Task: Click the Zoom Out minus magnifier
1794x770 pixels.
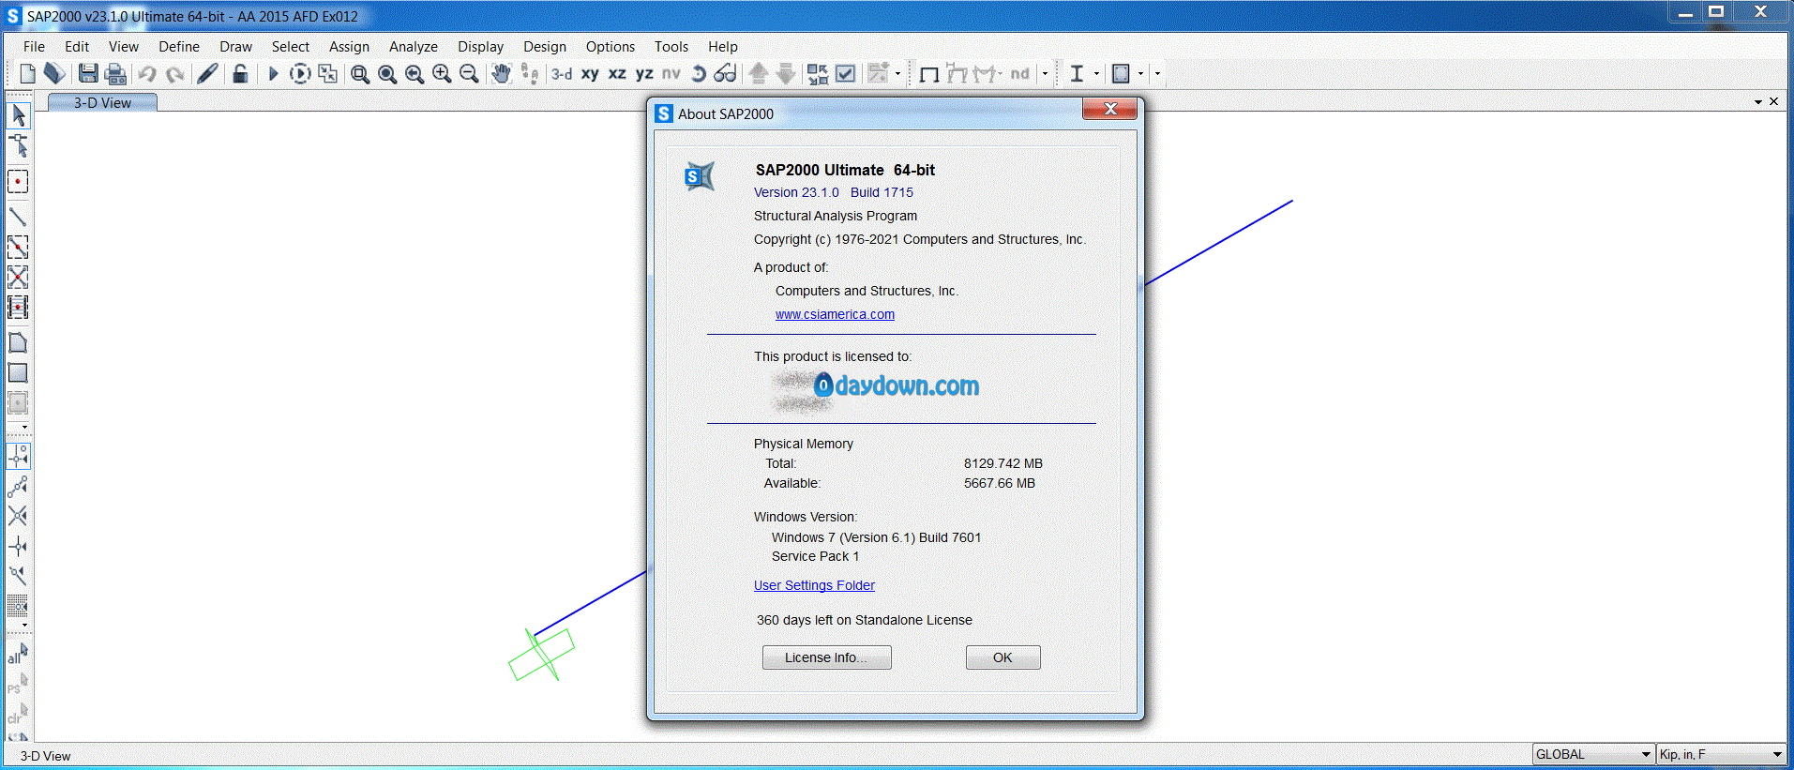Action: (469, 73)
